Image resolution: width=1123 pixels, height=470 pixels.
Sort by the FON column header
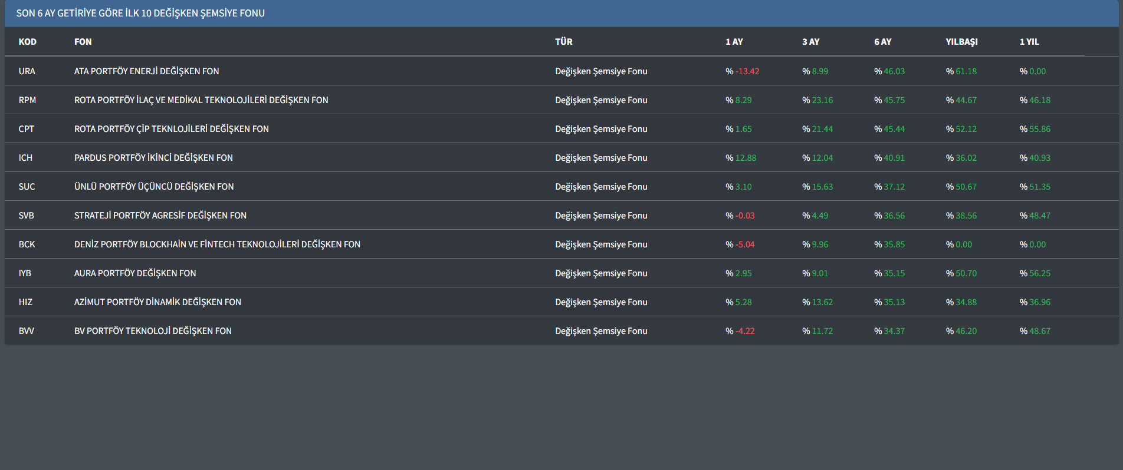point(83,42)
